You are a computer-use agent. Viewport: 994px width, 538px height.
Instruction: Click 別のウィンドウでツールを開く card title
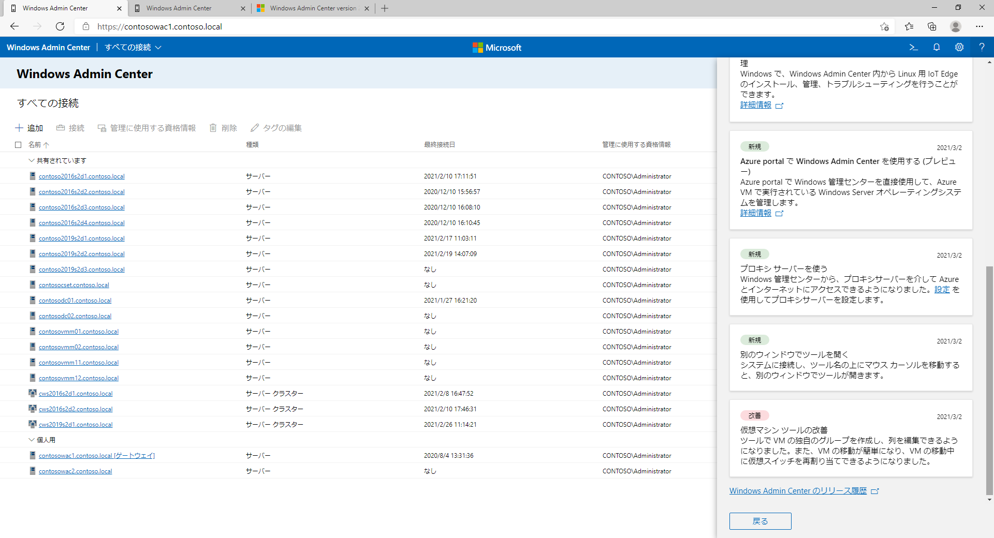pos(794,355)
